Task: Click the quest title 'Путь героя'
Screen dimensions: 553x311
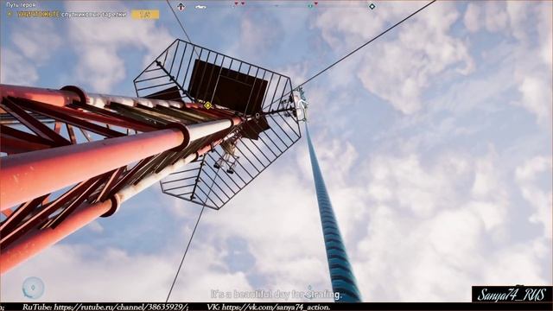Action: [21, 5]
